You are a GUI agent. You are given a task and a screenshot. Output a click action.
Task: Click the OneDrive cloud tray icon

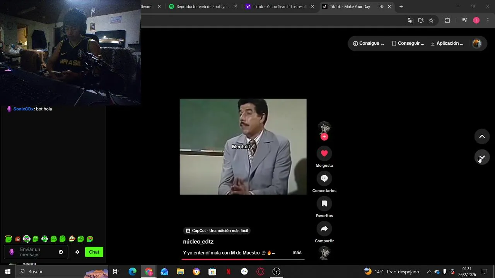coord(437,272)
